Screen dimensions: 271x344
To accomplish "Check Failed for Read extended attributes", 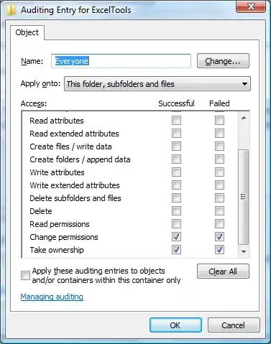I will click(219, 134).
